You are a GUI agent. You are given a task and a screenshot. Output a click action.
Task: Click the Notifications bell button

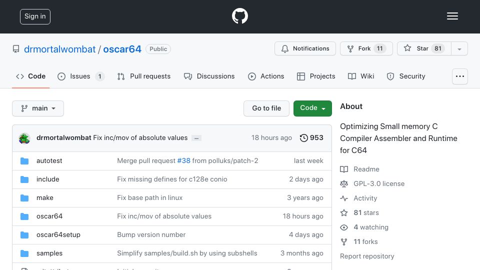[305, 48]
